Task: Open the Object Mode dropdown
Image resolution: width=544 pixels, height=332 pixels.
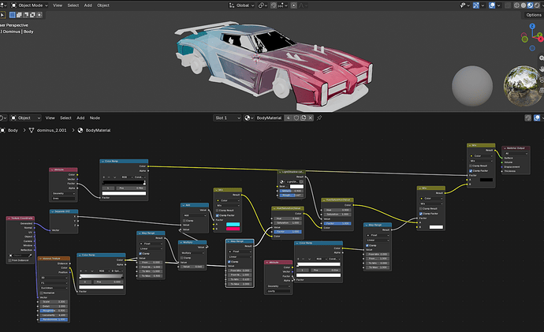Action: [x=29, y=6]
